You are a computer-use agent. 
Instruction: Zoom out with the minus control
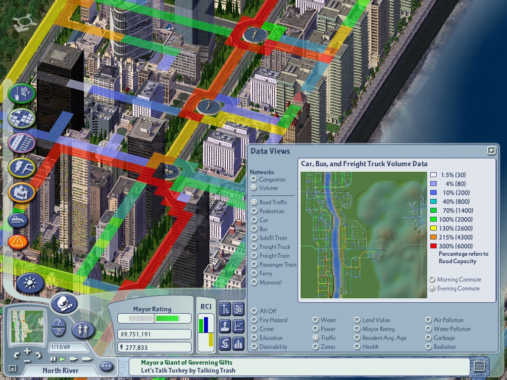(x=27, y=361)
